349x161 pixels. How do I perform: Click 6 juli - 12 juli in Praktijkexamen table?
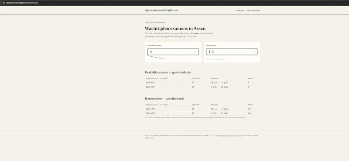[219, 87]
